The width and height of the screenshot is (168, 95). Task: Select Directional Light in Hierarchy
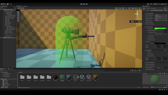[11, 17]
